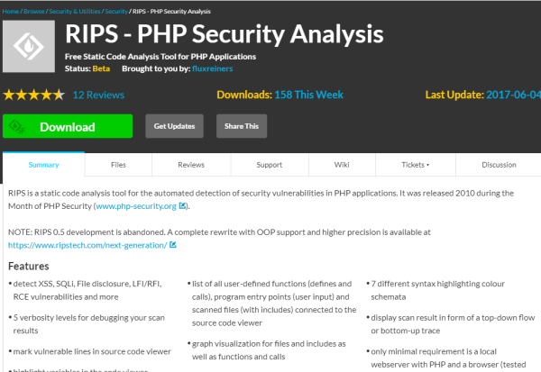Open the www.php-security.org link

coord(136,206)
